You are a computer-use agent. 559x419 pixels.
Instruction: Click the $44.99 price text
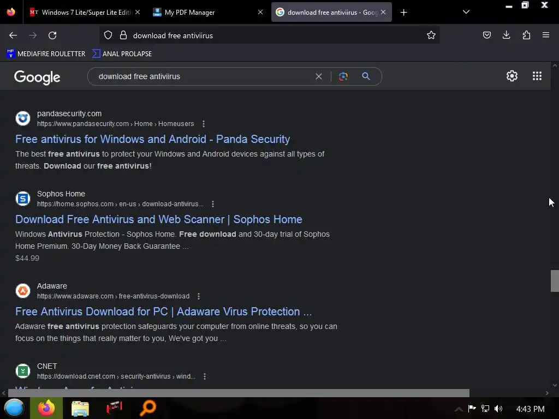27,258
